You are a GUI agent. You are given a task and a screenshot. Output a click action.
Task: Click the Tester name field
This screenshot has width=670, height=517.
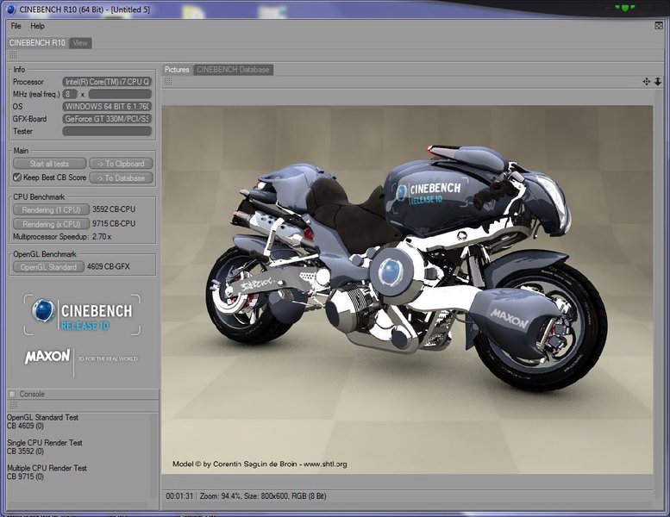(x=107, y=131)
